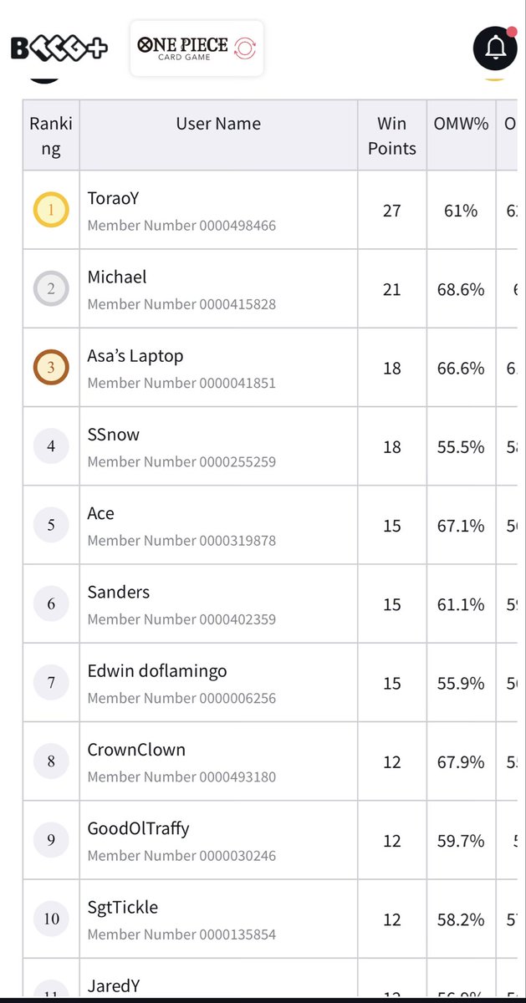Select the Ranking column header
Viewport: 526px width, 1003px height.
tap(51, 136)
